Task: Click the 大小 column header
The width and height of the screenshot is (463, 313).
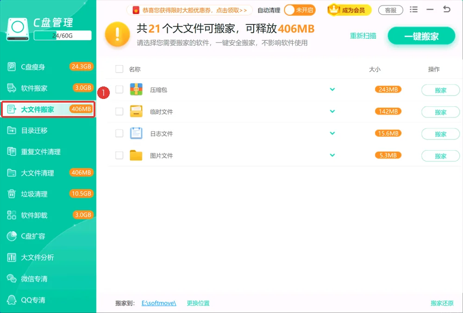Action: [x=375, y=69]
